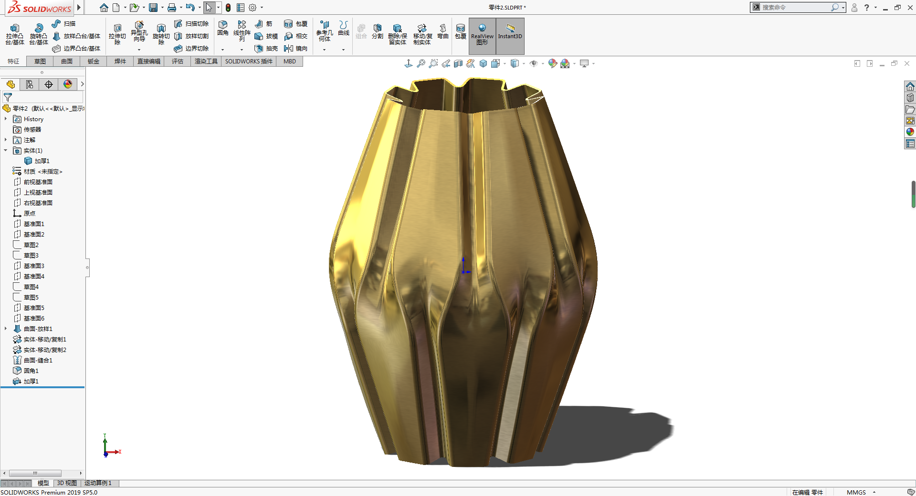Viewport: 916px width, 496px height.
Task: Open the dropdown under Hole Wizard (异型孔向导)
Action: pos(139,50)
